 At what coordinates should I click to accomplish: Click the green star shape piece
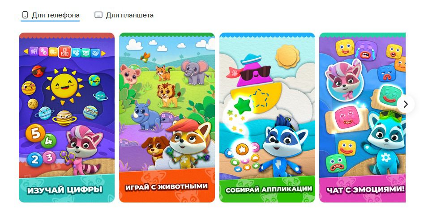click(x=242, y=105)
